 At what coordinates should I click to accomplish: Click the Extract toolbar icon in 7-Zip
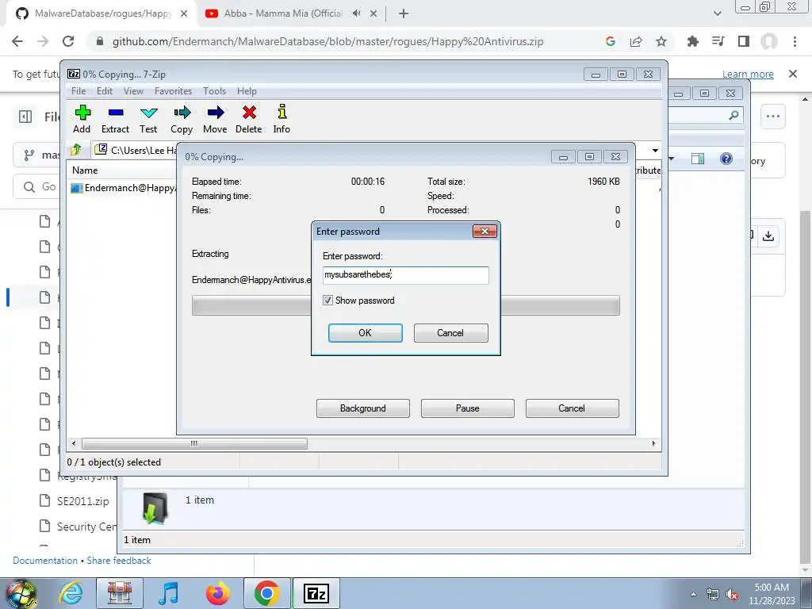[x=115, y=119]
